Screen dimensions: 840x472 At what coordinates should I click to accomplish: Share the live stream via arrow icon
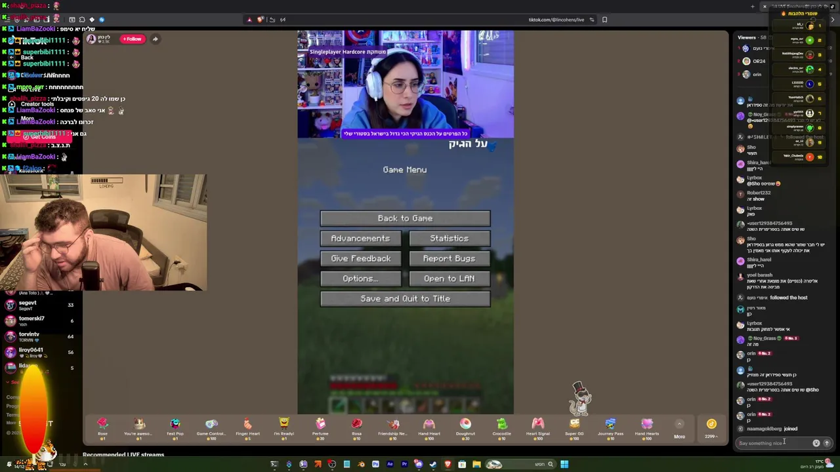155,39
